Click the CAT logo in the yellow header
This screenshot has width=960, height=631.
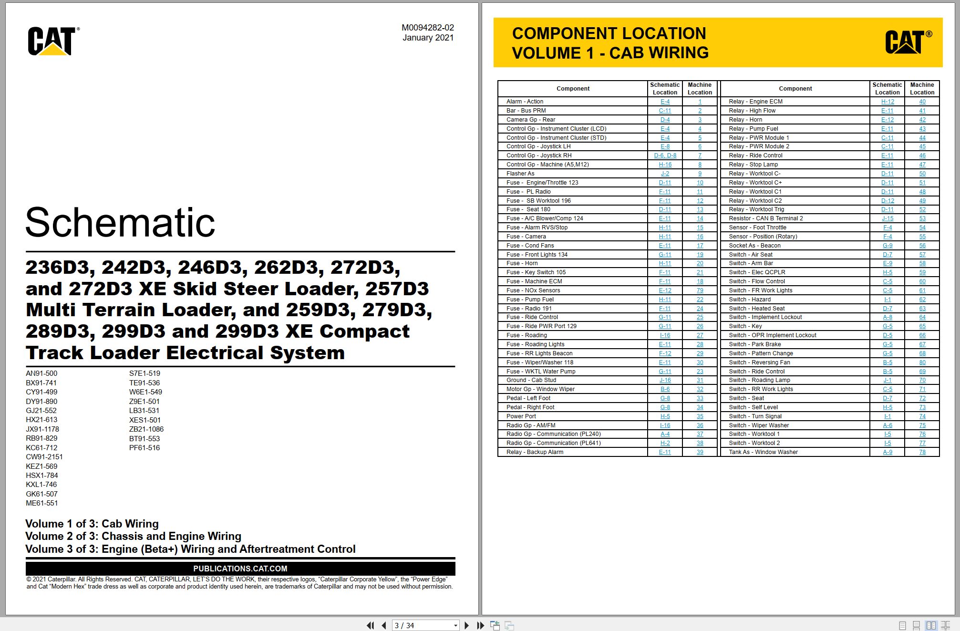pos(908,42)
